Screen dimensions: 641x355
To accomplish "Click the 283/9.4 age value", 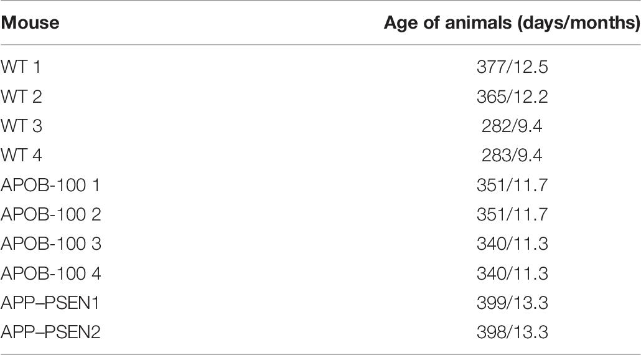I will point(512,156).
